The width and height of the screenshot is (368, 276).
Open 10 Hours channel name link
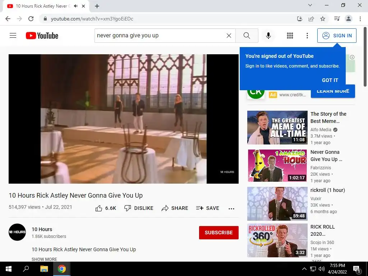click(42, 229)
